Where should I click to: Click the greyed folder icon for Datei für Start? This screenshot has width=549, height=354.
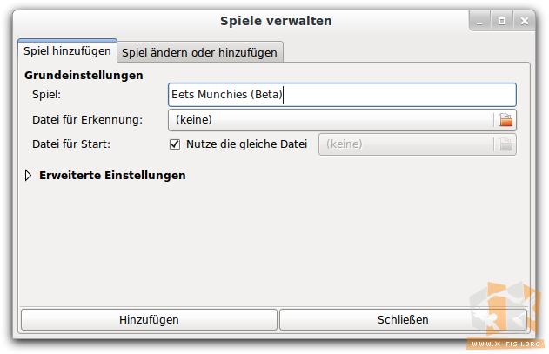coord(505,144)
